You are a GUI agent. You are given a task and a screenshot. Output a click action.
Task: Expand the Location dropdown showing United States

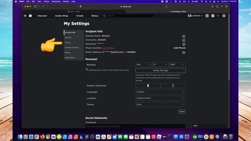[x=160, y=98]
